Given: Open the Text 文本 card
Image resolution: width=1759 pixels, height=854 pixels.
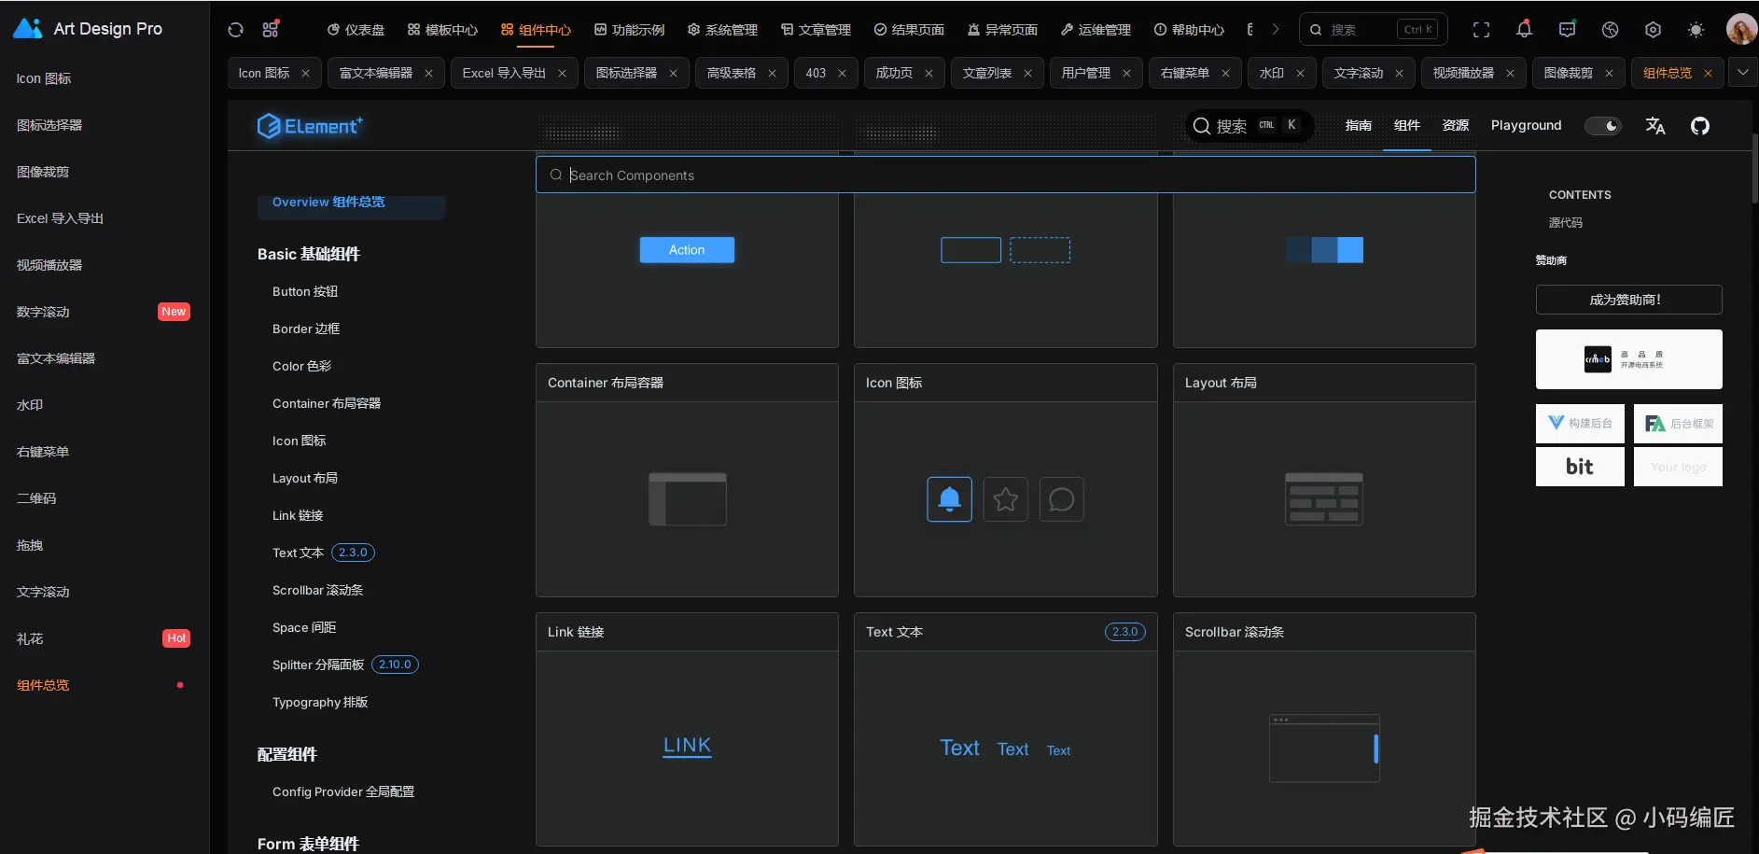Looking at the screenshot, I should [x=1005, y=729].
